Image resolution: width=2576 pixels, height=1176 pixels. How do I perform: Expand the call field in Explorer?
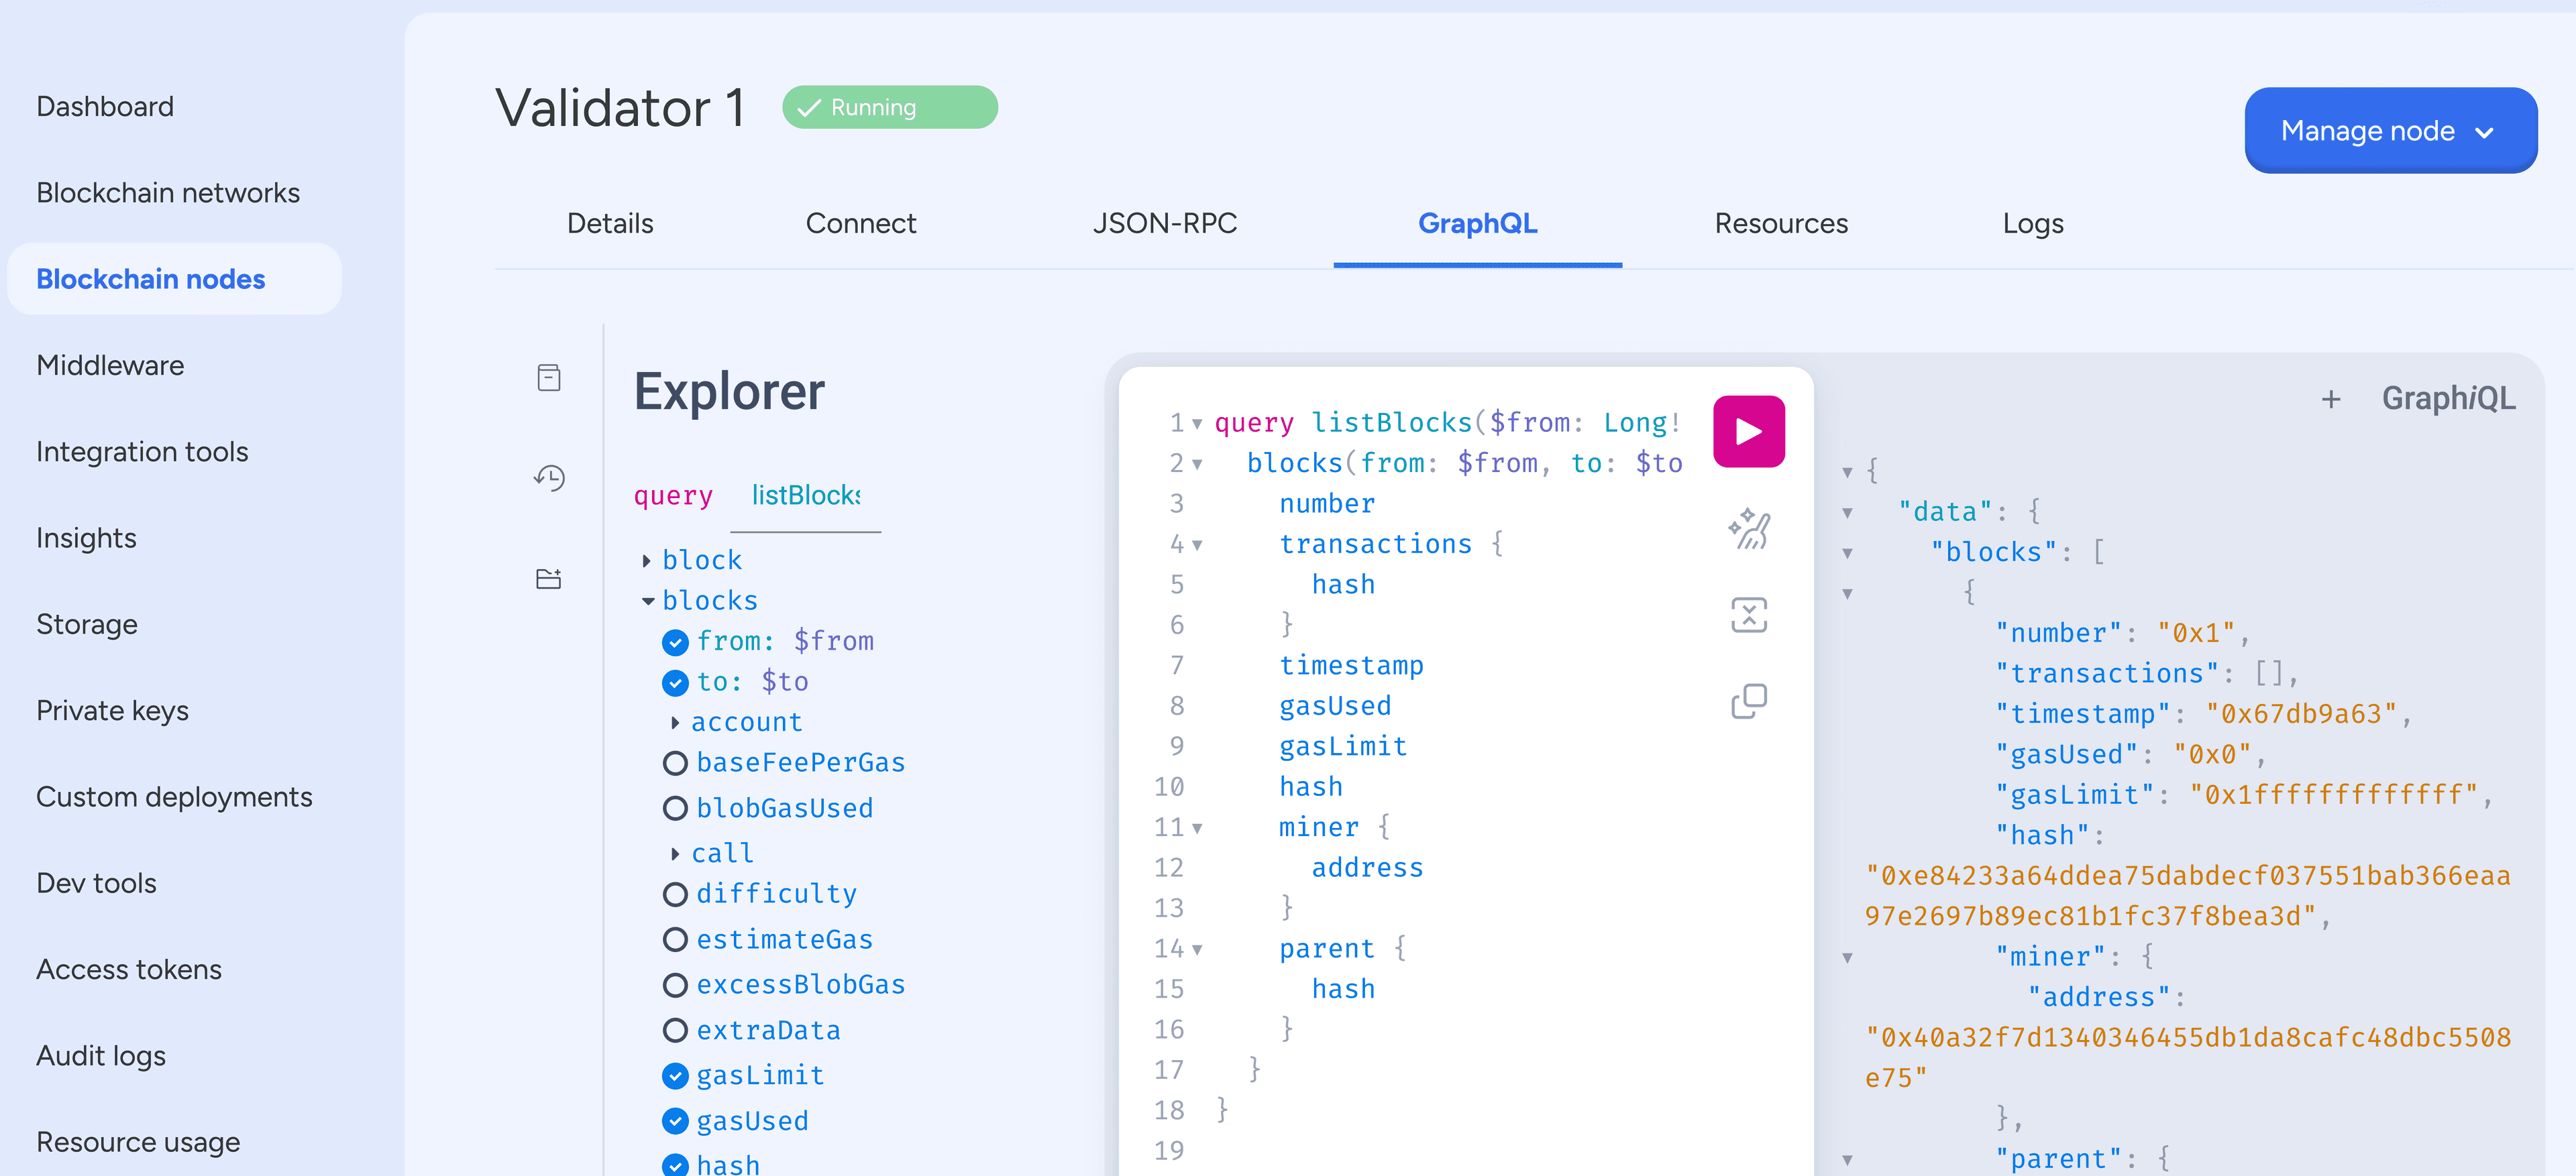tap(675, 854)
